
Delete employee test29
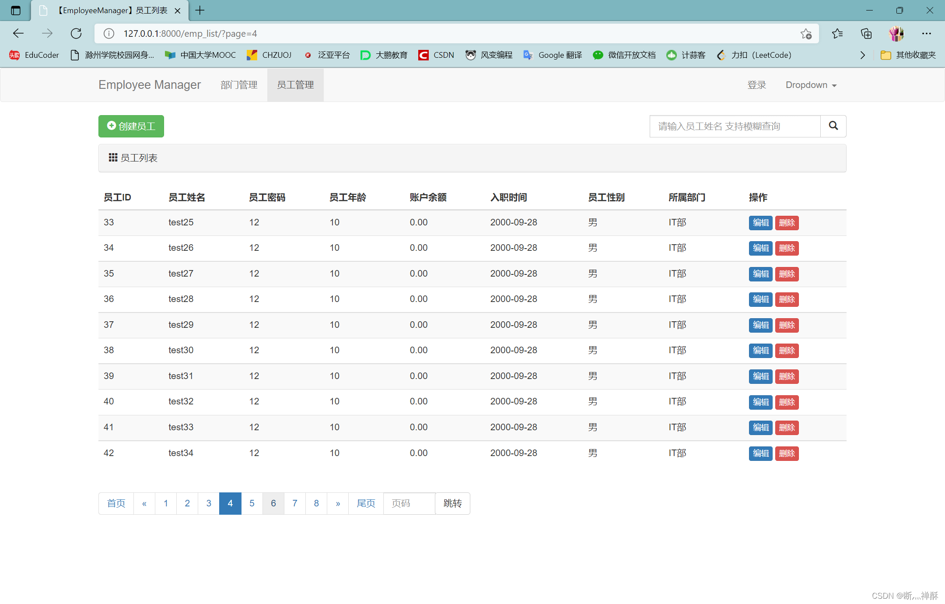click(787, 325)
